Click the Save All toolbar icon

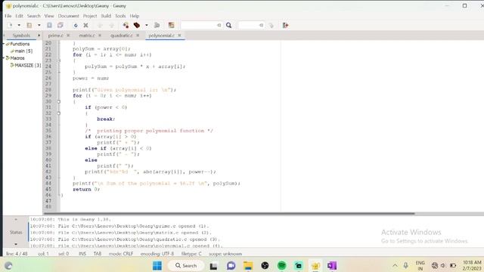coord(60,25)
